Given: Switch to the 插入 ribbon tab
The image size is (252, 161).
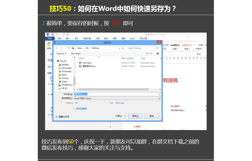Looking at the screenshot, I should tap(68, 38).
